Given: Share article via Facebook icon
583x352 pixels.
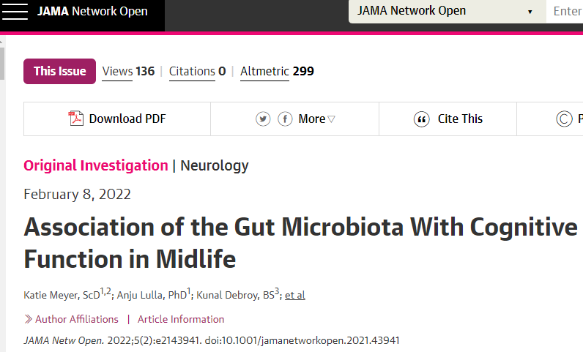Looking at the screenshot, I should (285, 119).
